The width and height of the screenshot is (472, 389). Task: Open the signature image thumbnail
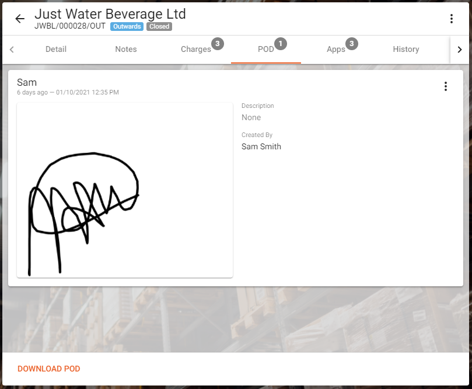[x=125, y=190]
